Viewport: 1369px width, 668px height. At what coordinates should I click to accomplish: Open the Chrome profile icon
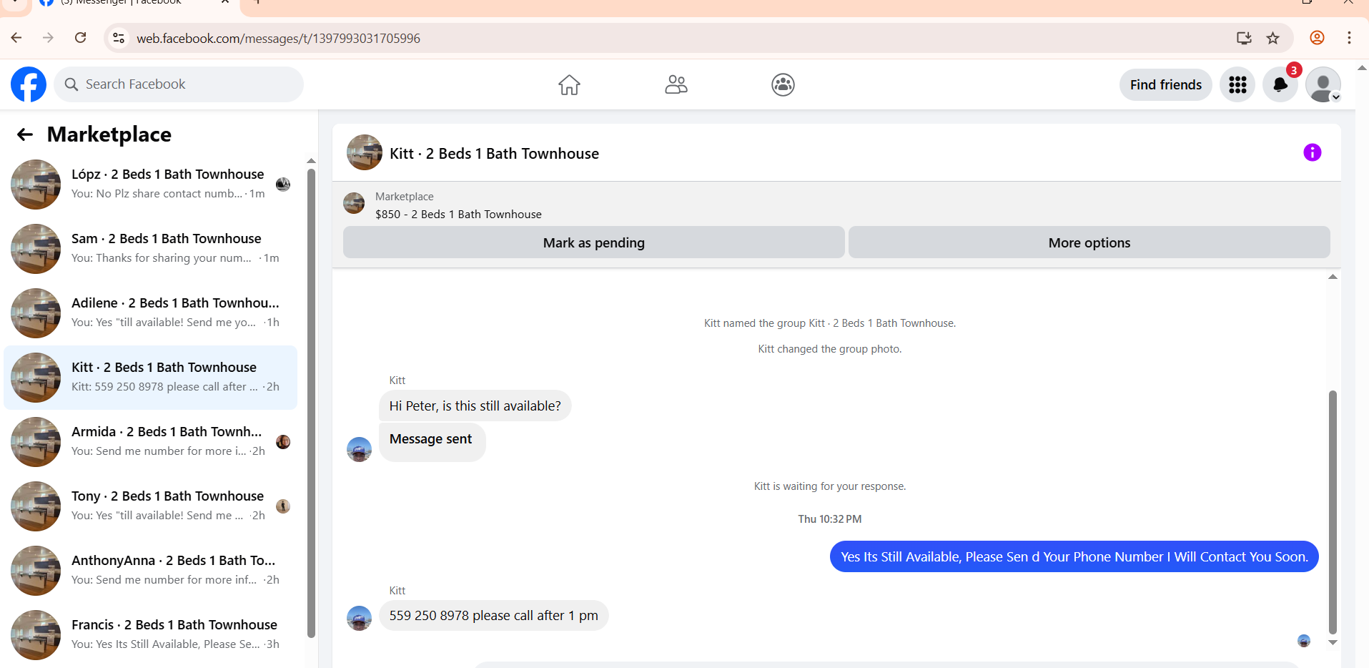click(x=1317, y=38)
